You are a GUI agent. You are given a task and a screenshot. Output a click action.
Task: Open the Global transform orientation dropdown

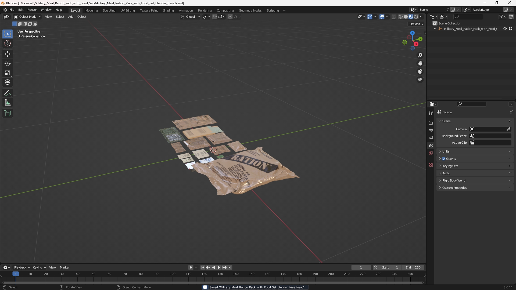tap(190, 17)
